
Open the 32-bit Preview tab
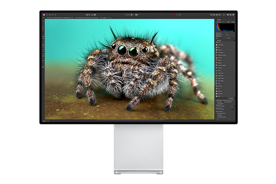(231, 98)
